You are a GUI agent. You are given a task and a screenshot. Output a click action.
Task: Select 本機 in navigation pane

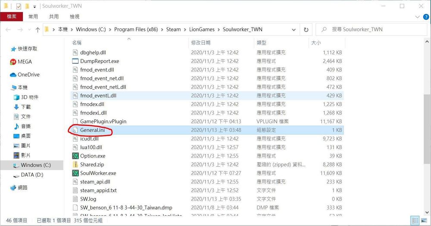[22, 87]
